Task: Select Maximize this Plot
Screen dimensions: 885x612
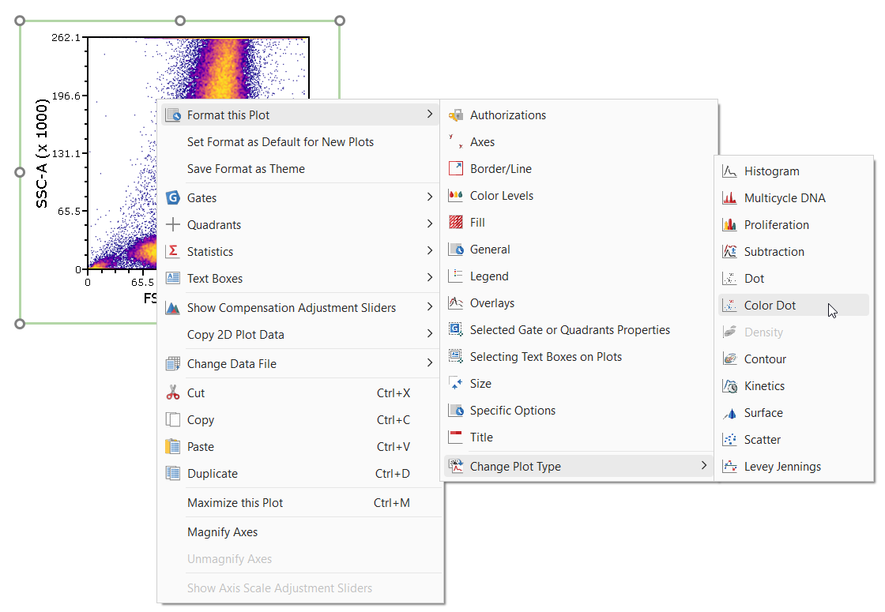Action: coord(235,503)
